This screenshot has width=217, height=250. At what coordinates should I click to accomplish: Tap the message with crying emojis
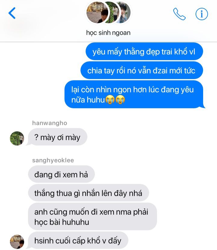pyautogui.click(x=134, y=94)
